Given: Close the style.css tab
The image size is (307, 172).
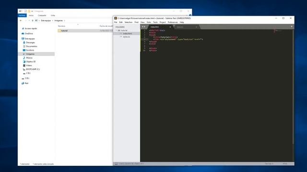Looking at the screenshot, I should (196, 27).
